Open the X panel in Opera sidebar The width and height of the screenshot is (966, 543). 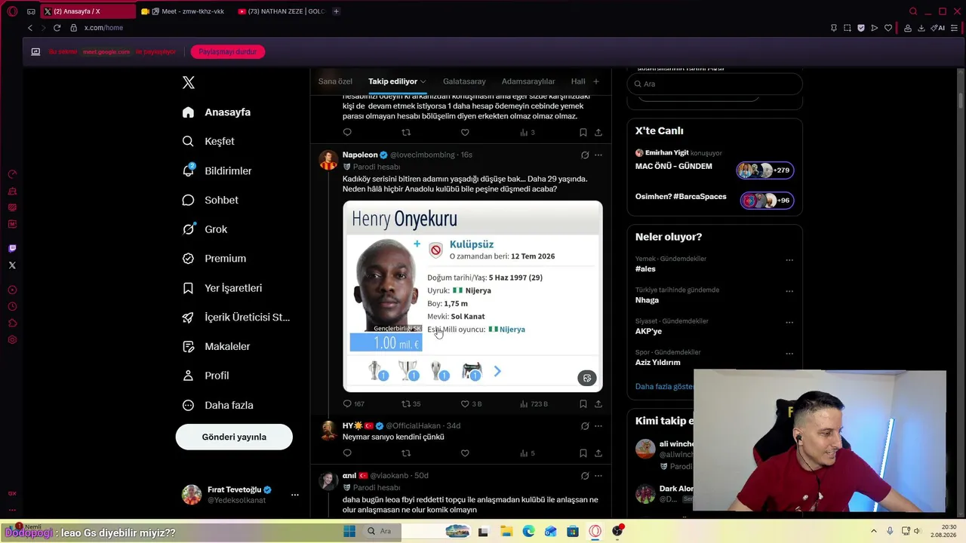pos(12,265)
